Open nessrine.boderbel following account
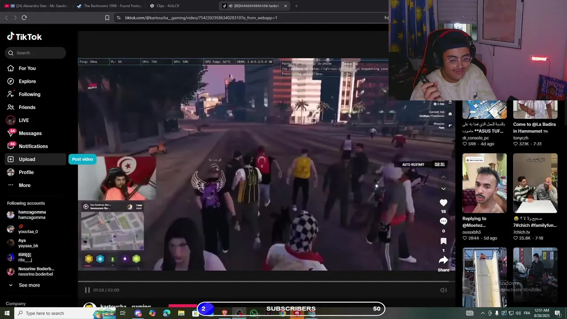567x319 pixels. 35,272
